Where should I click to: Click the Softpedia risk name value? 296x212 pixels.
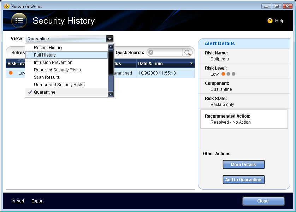click(x=220, y=59)
